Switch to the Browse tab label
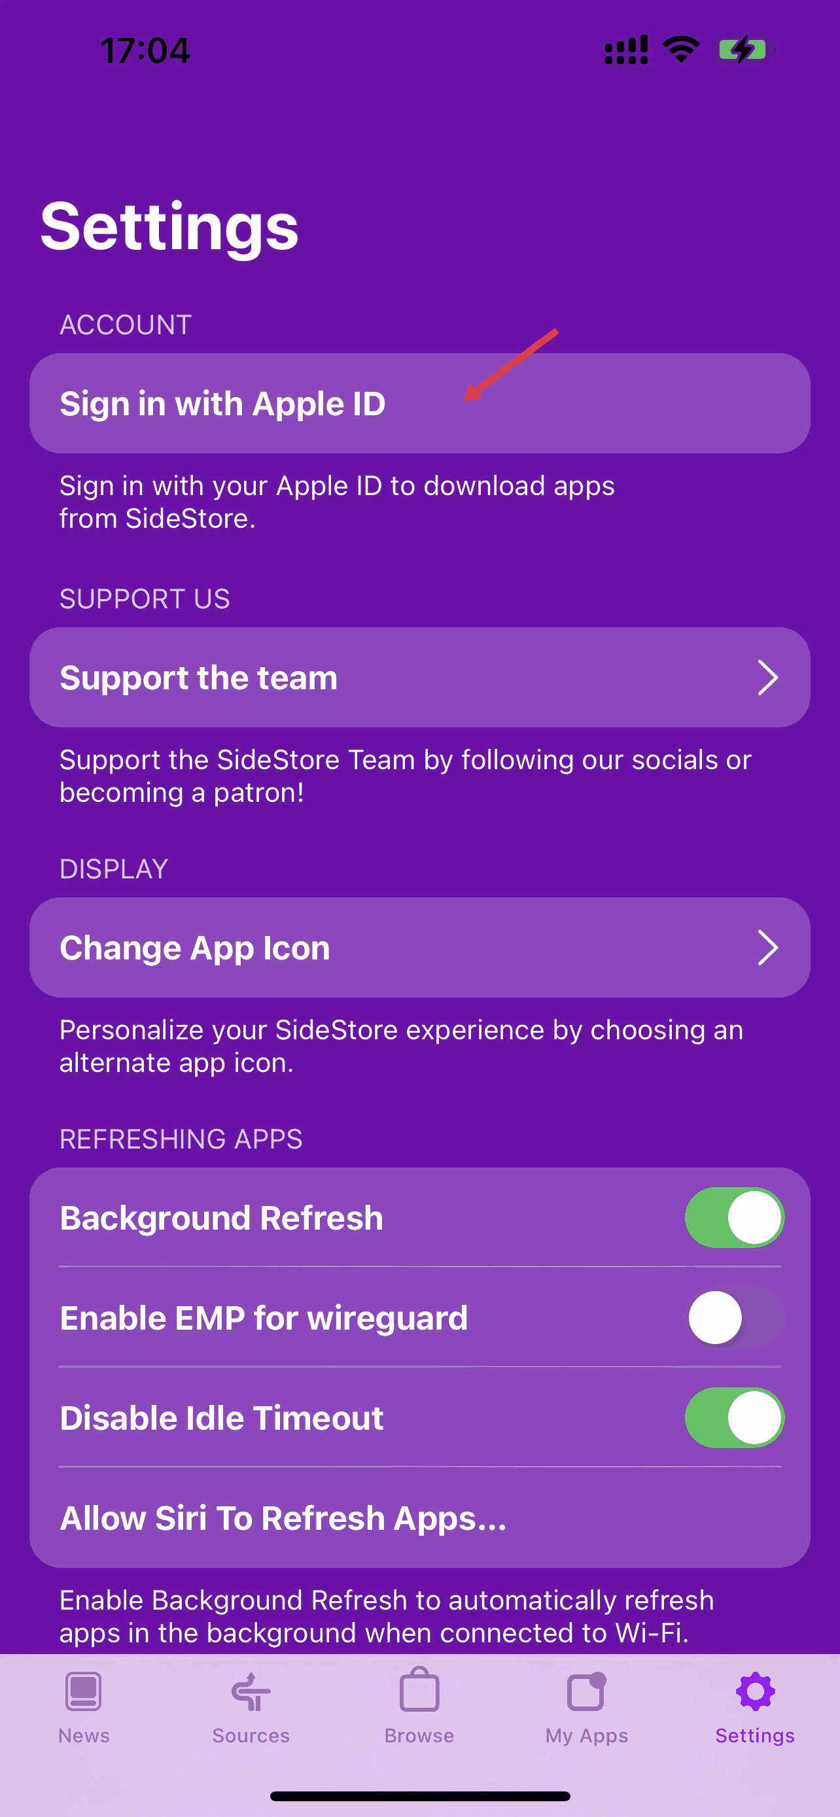The height and width of the screenshot is (1817, 840). tap(419, 1735)
